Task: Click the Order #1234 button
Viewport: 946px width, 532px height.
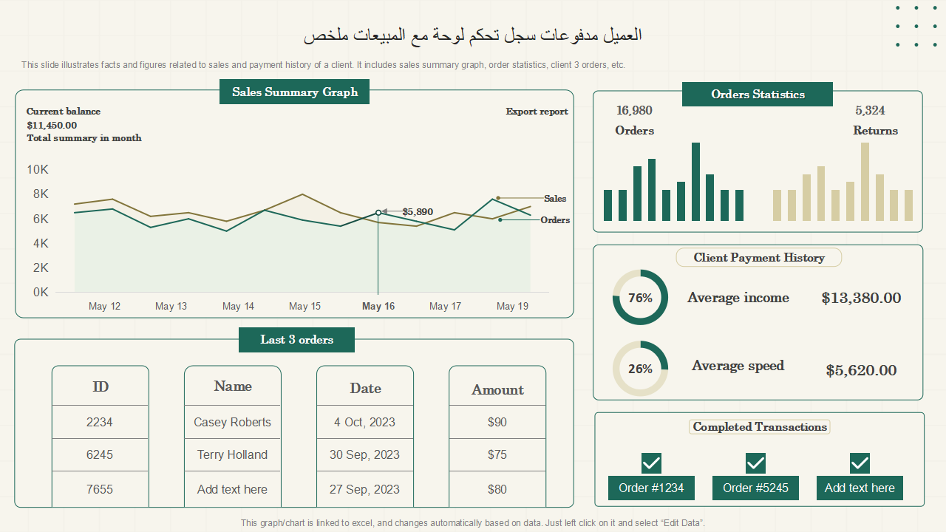Action: tap(651, 488)
